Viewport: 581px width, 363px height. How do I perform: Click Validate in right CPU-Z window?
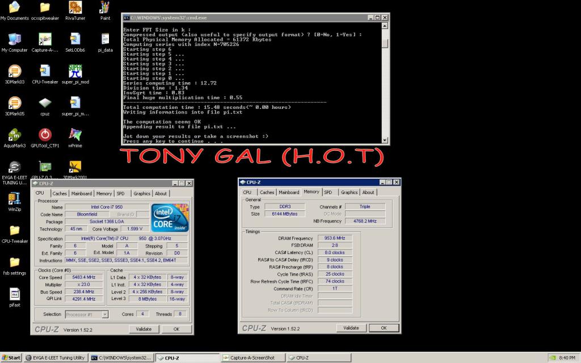[x=351, y=328]
